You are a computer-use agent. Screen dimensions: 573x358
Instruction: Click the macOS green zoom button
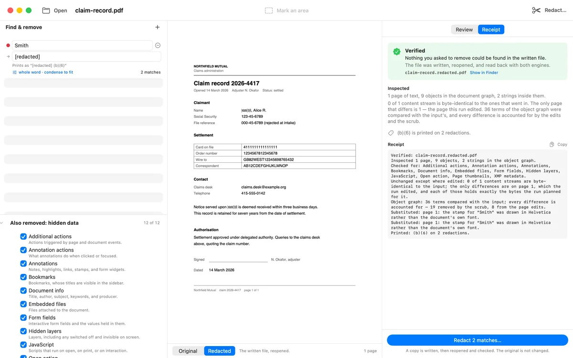pyautogui.click(x=29, y=11)
